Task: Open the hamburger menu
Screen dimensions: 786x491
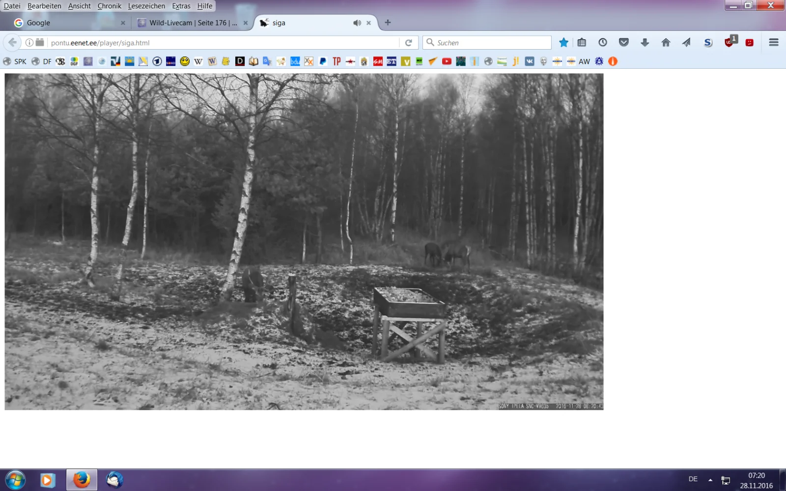Action: point(773,43)
